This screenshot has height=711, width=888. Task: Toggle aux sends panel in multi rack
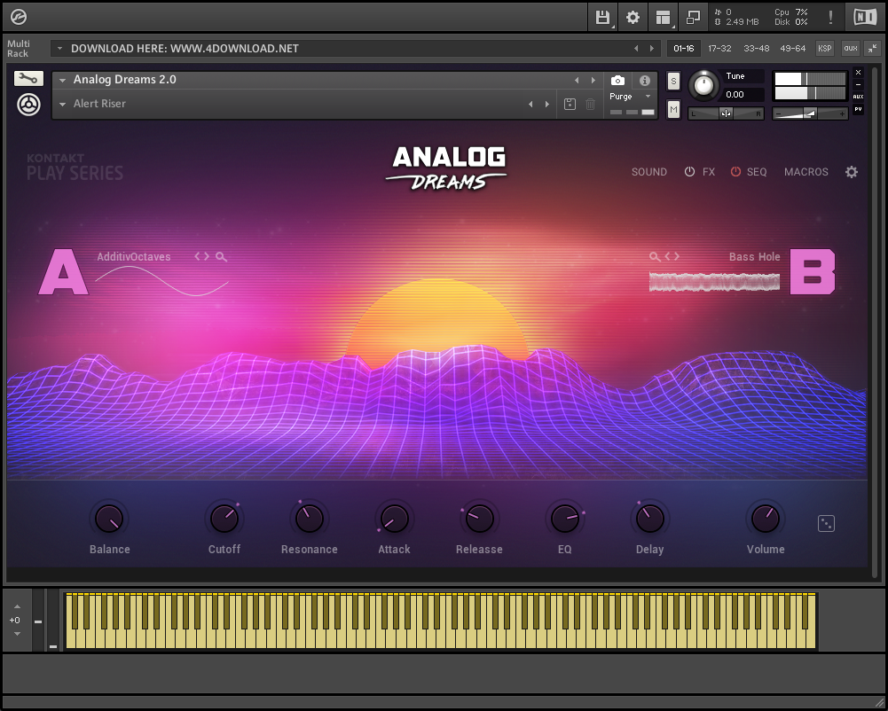(x=851, y=48)
